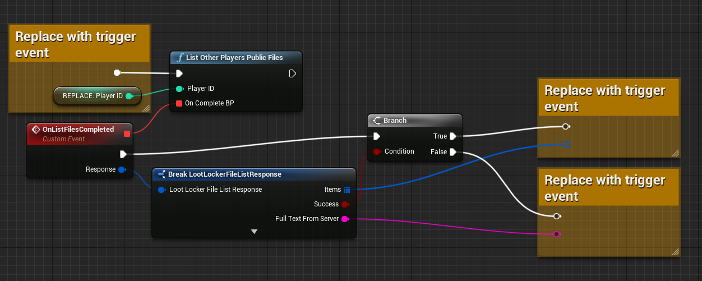The image size is (702, 281).
Task: Click the Player ID input pin
Action: pyautogui.click(x=179, y=89)
